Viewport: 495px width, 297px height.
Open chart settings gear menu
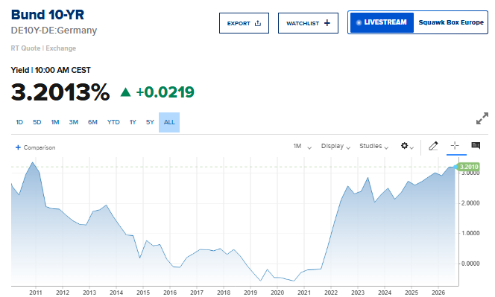click(x=407, y=146)
